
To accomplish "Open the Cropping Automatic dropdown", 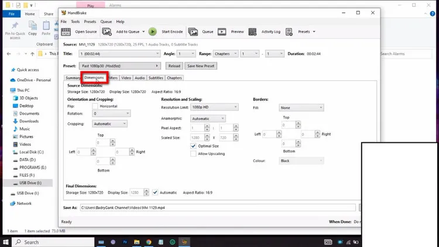I will point(109,123).
